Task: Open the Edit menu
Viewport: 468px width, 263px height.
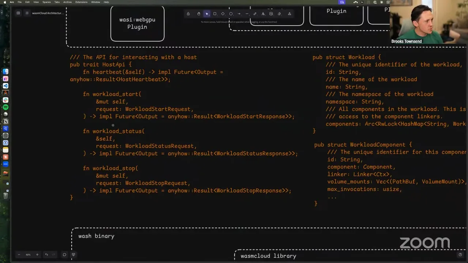Action: (27, 2)
